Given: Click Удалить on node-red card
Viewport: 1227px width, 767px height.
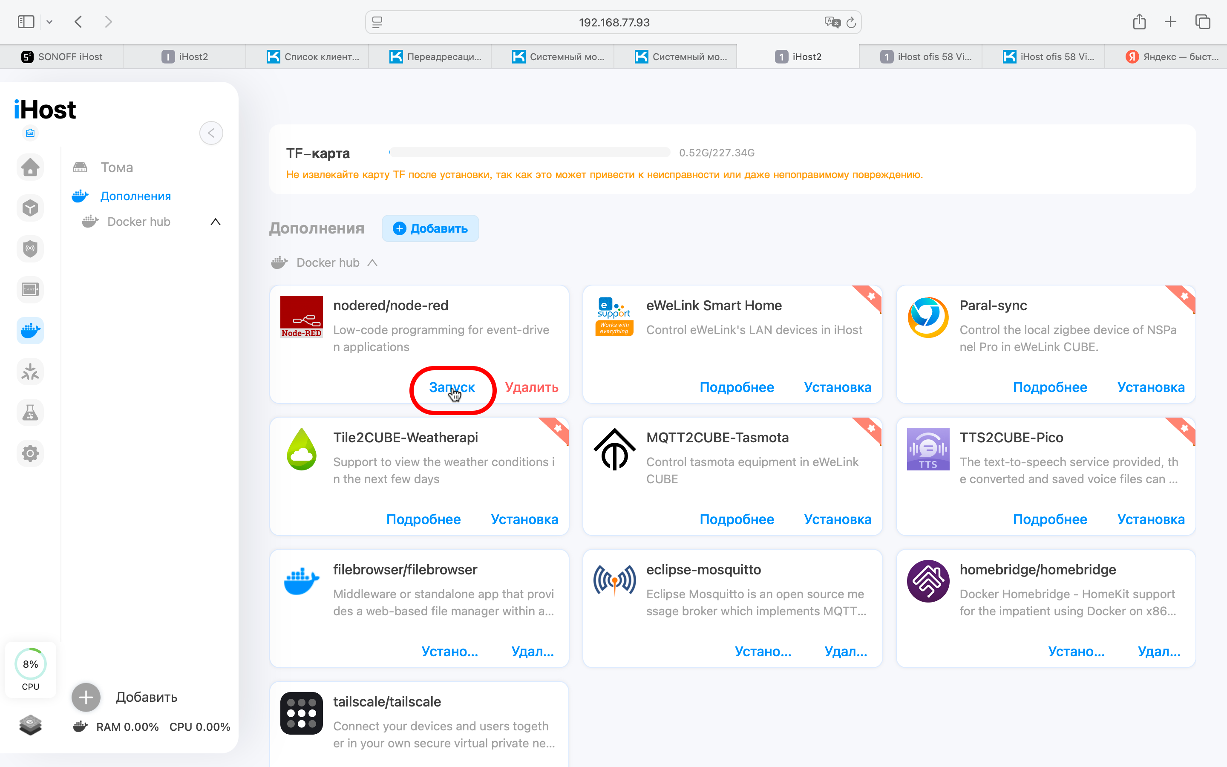Looking at the screenshot, I should pos(531,388).
